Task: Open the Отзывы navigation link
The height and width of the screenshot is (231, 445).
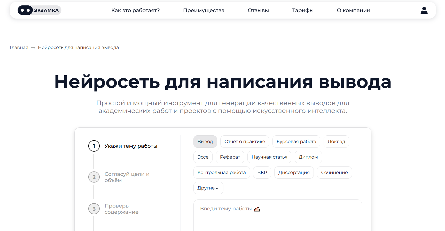Action: [x=258, y=10]
